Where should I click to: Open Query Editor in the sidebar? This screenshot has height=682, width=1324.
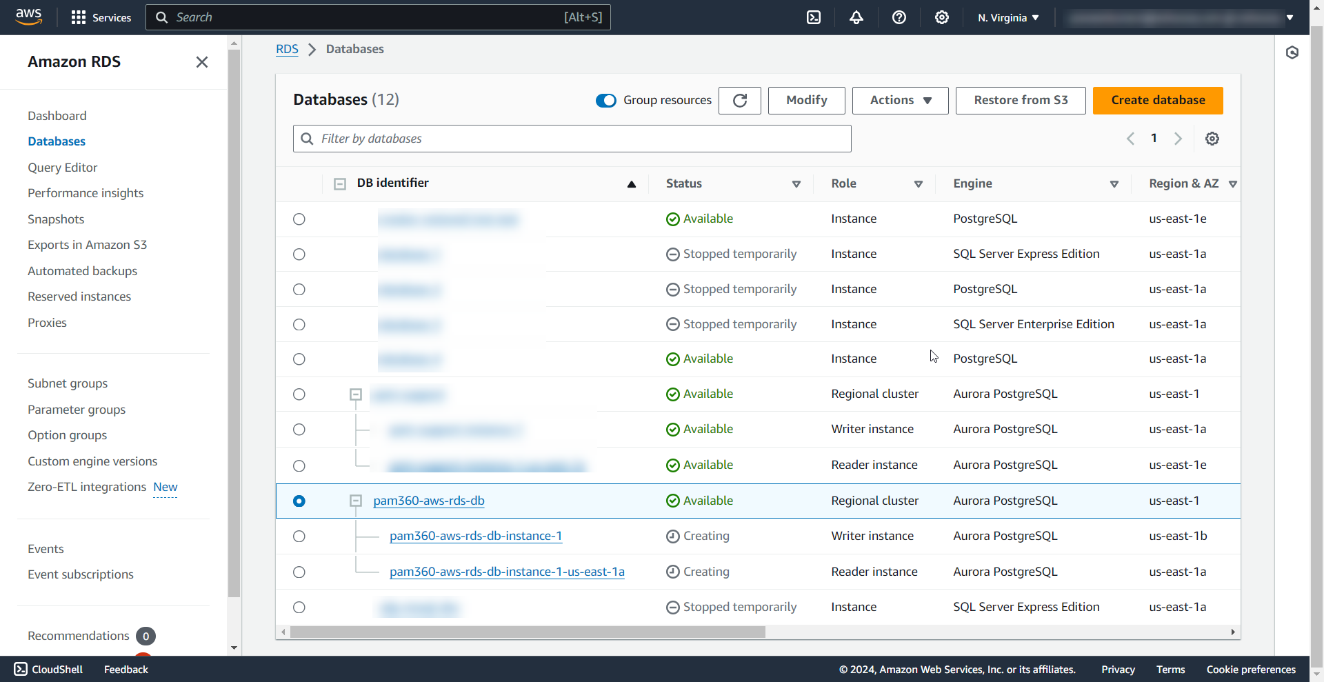pyautogui.click(x=63, y=168)
